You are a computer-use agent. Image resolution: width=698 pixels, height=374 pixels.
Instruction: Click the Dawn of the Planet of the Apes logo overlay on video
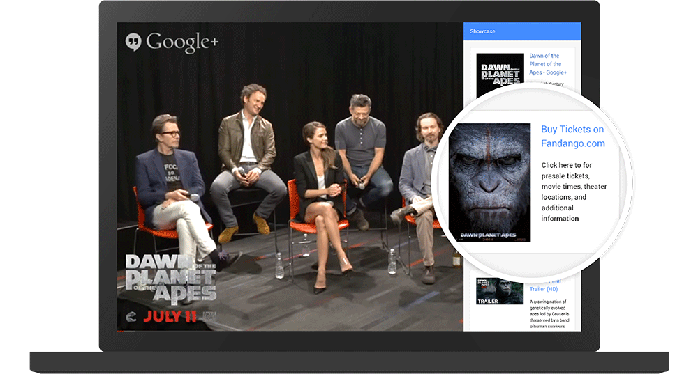coord(171,279)
